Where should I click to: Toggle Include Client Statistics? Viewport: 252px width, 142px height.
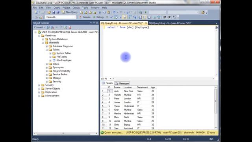pos(134,17)
